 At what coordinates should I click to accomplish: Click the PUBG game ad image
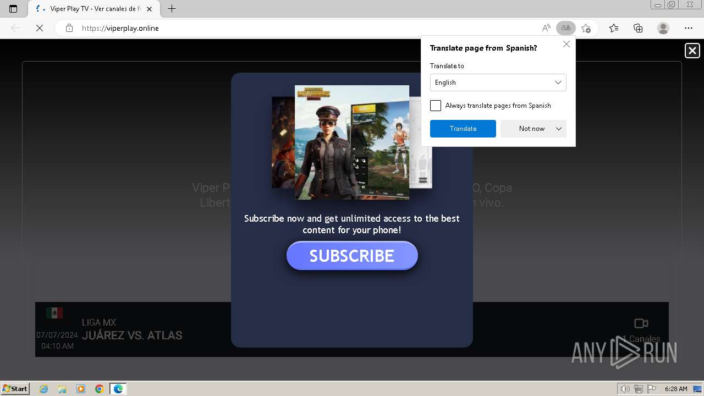[x=352, y=142]
